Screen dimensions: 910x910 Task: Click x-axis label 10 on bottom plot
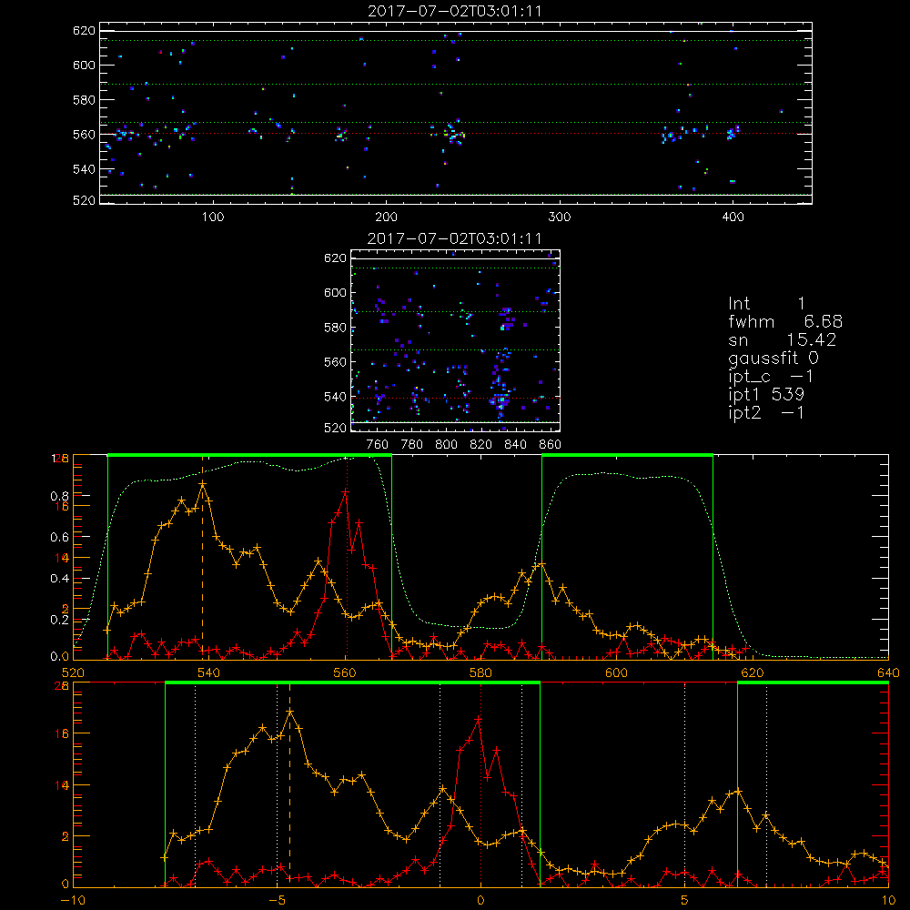point(888,900)
